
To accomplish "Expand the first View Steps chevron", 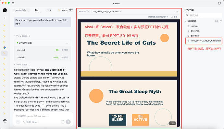I will click(x=30, y=36).
